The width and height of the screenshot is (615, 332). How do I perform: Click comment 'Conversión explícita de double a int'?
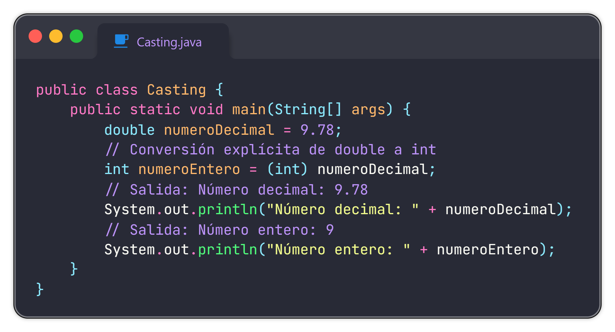coord(271,150)
